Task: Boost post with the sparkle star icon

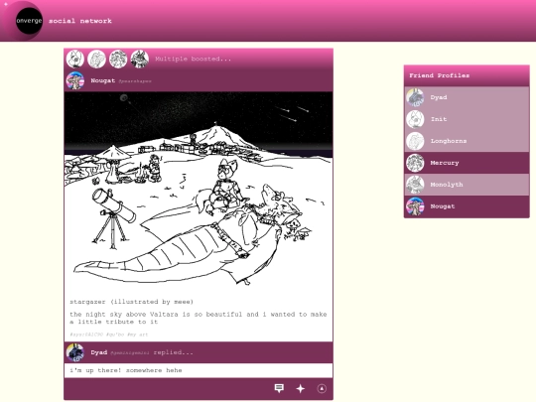Action: (x=301, y=388)
